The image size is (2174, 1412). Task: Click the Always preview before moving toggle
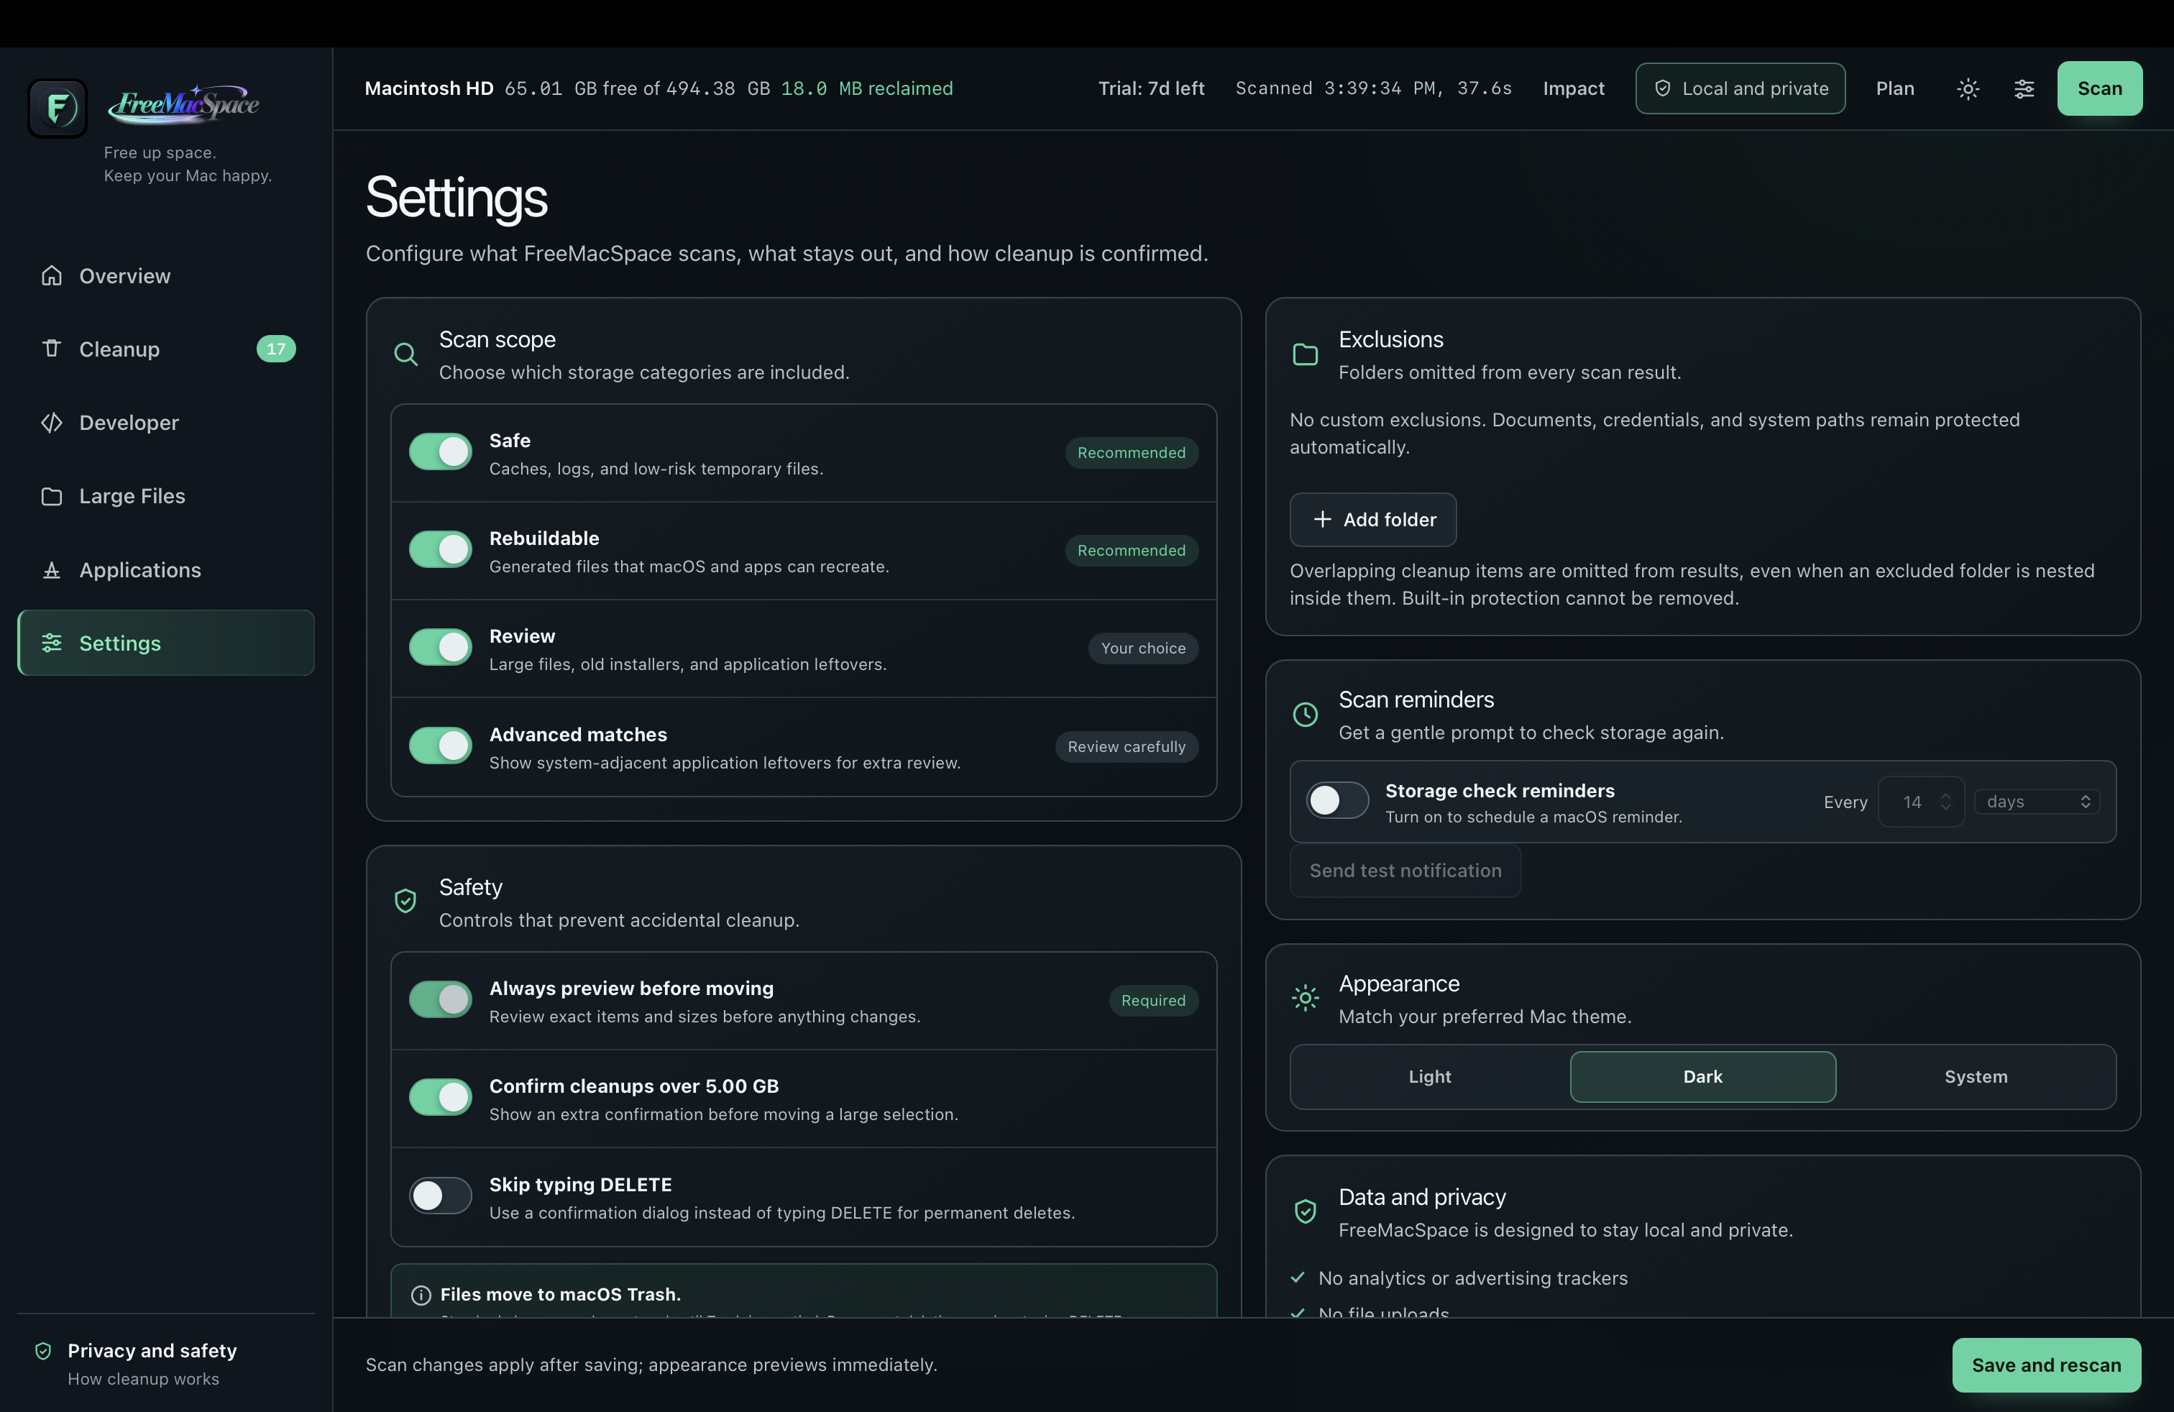point(440,999)
